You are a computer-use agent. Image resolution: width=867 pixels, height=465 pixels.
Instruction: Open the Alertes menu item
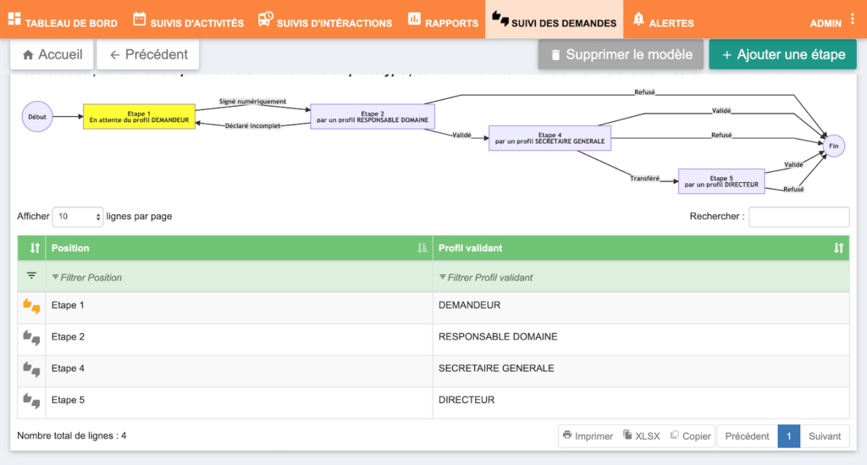point(663,20)
